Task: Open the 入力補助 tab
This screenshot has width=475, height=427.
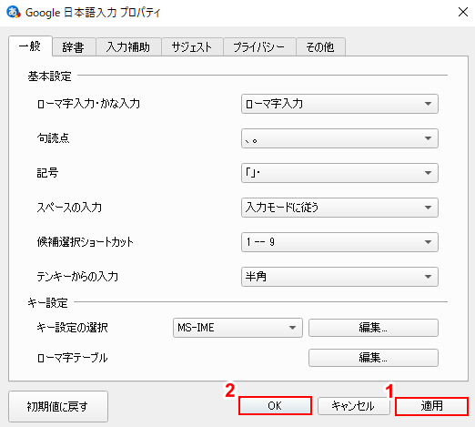Action: [128, 47]
